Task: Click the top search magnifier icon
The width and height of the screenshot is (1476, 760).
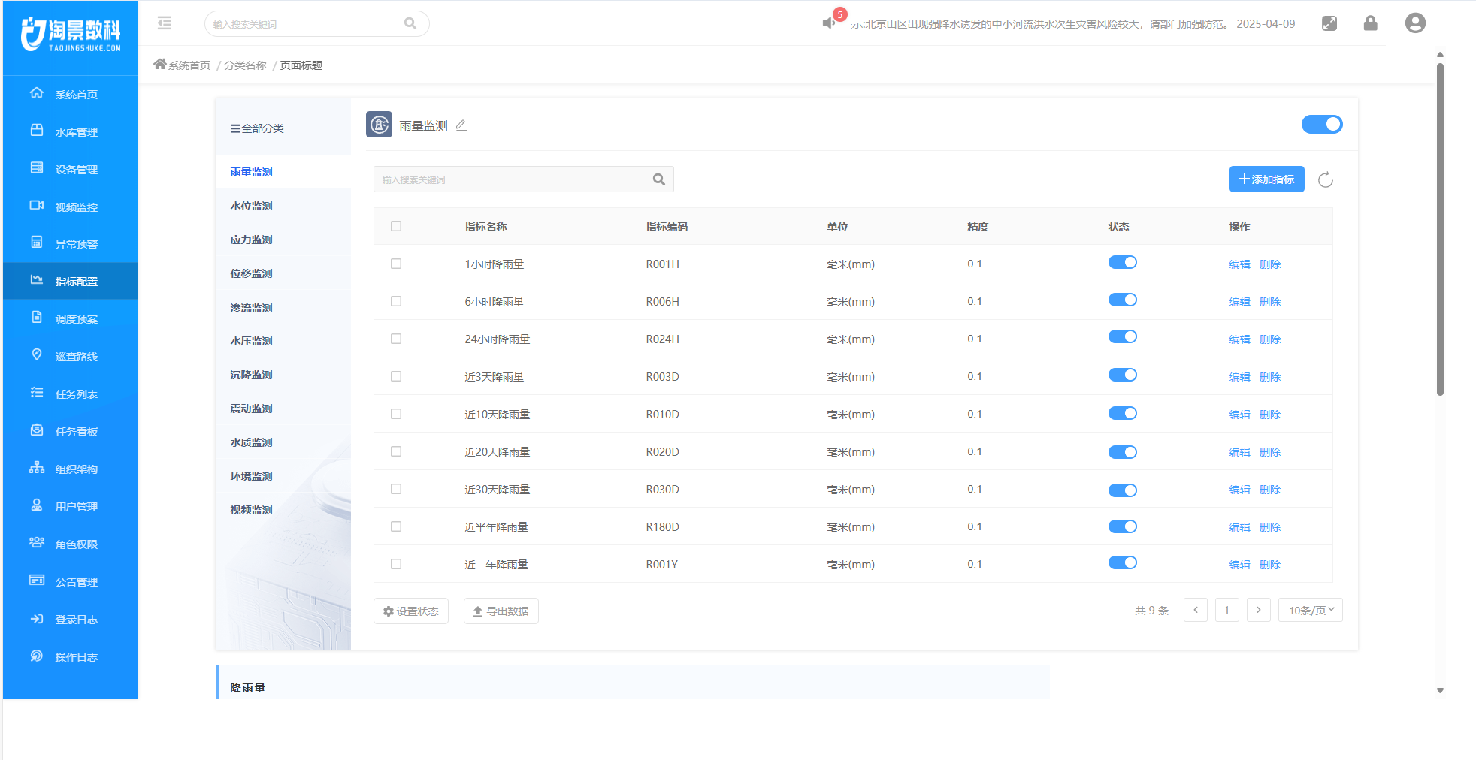Action: tap(410, 23)
